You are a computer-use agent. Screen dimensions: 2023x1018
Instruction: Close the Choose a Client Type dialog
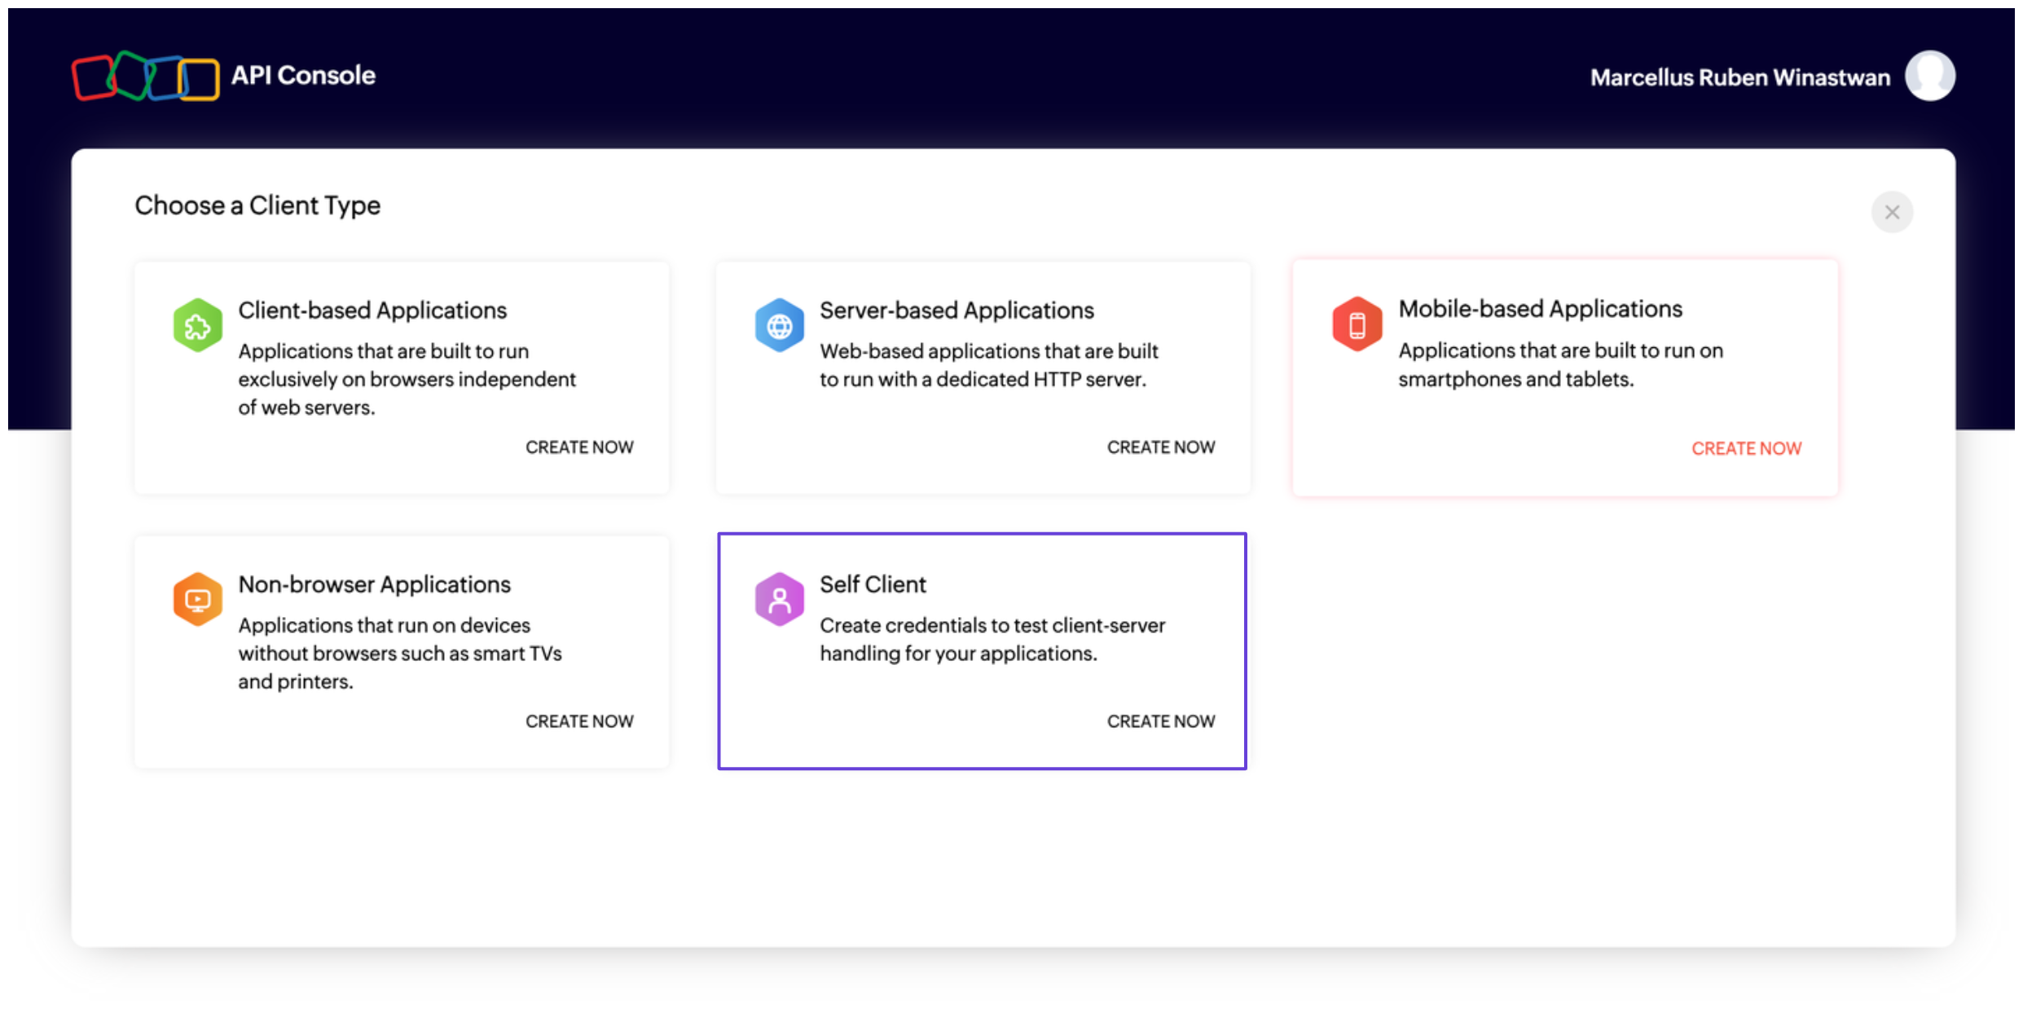tap(1892, 212)
